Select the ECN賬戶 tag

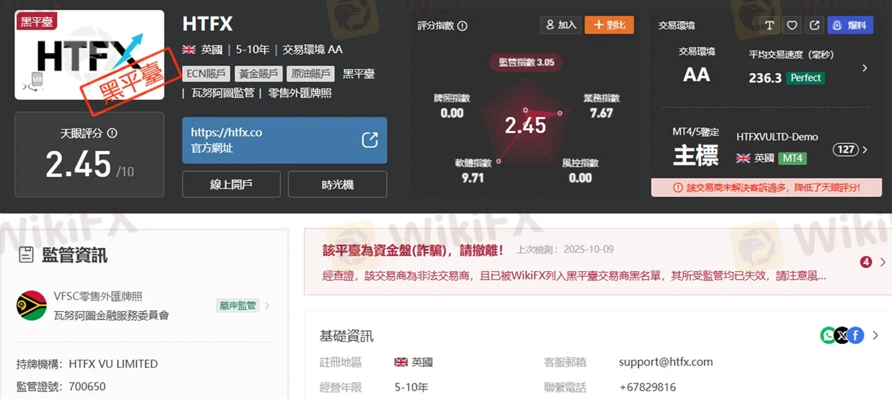(206, 74)
